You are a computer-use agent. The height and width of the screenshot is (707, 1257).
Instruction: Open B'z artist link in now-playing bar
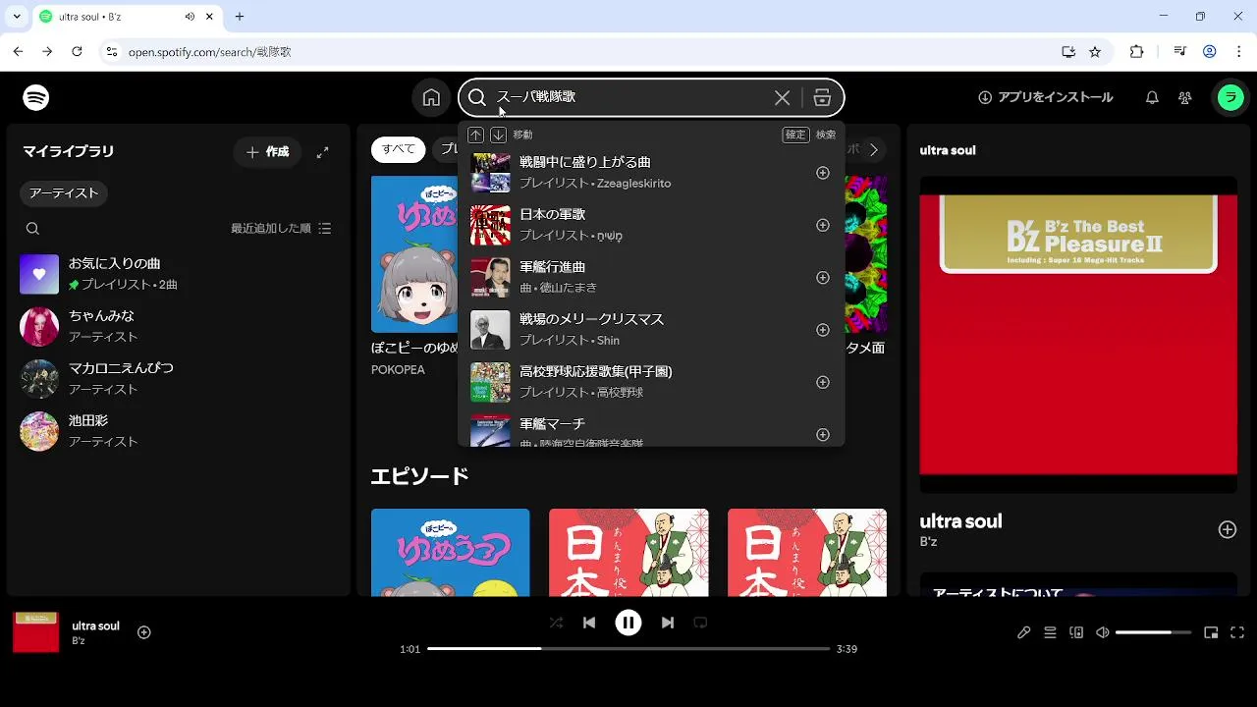(x=79, y=641)
